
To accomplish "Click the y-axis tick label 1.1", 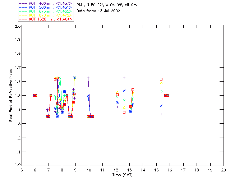I will click(x=18, y=152).
